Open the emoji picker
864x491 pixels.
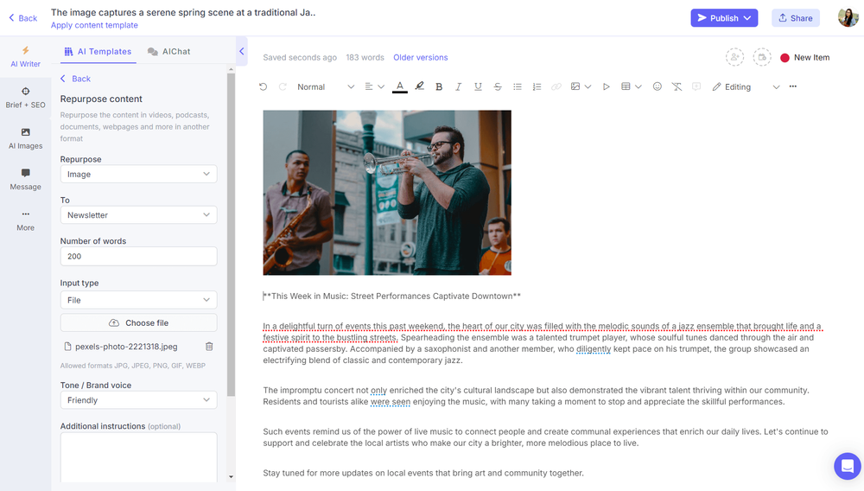[657, 86]
